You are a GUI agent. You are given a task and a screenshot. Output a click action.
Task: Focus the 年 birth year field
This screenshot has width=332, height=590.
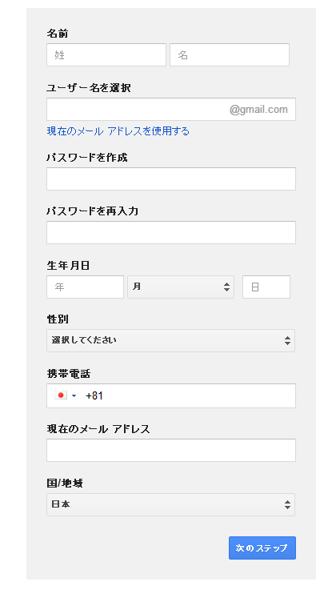click(x=85, y=287)
